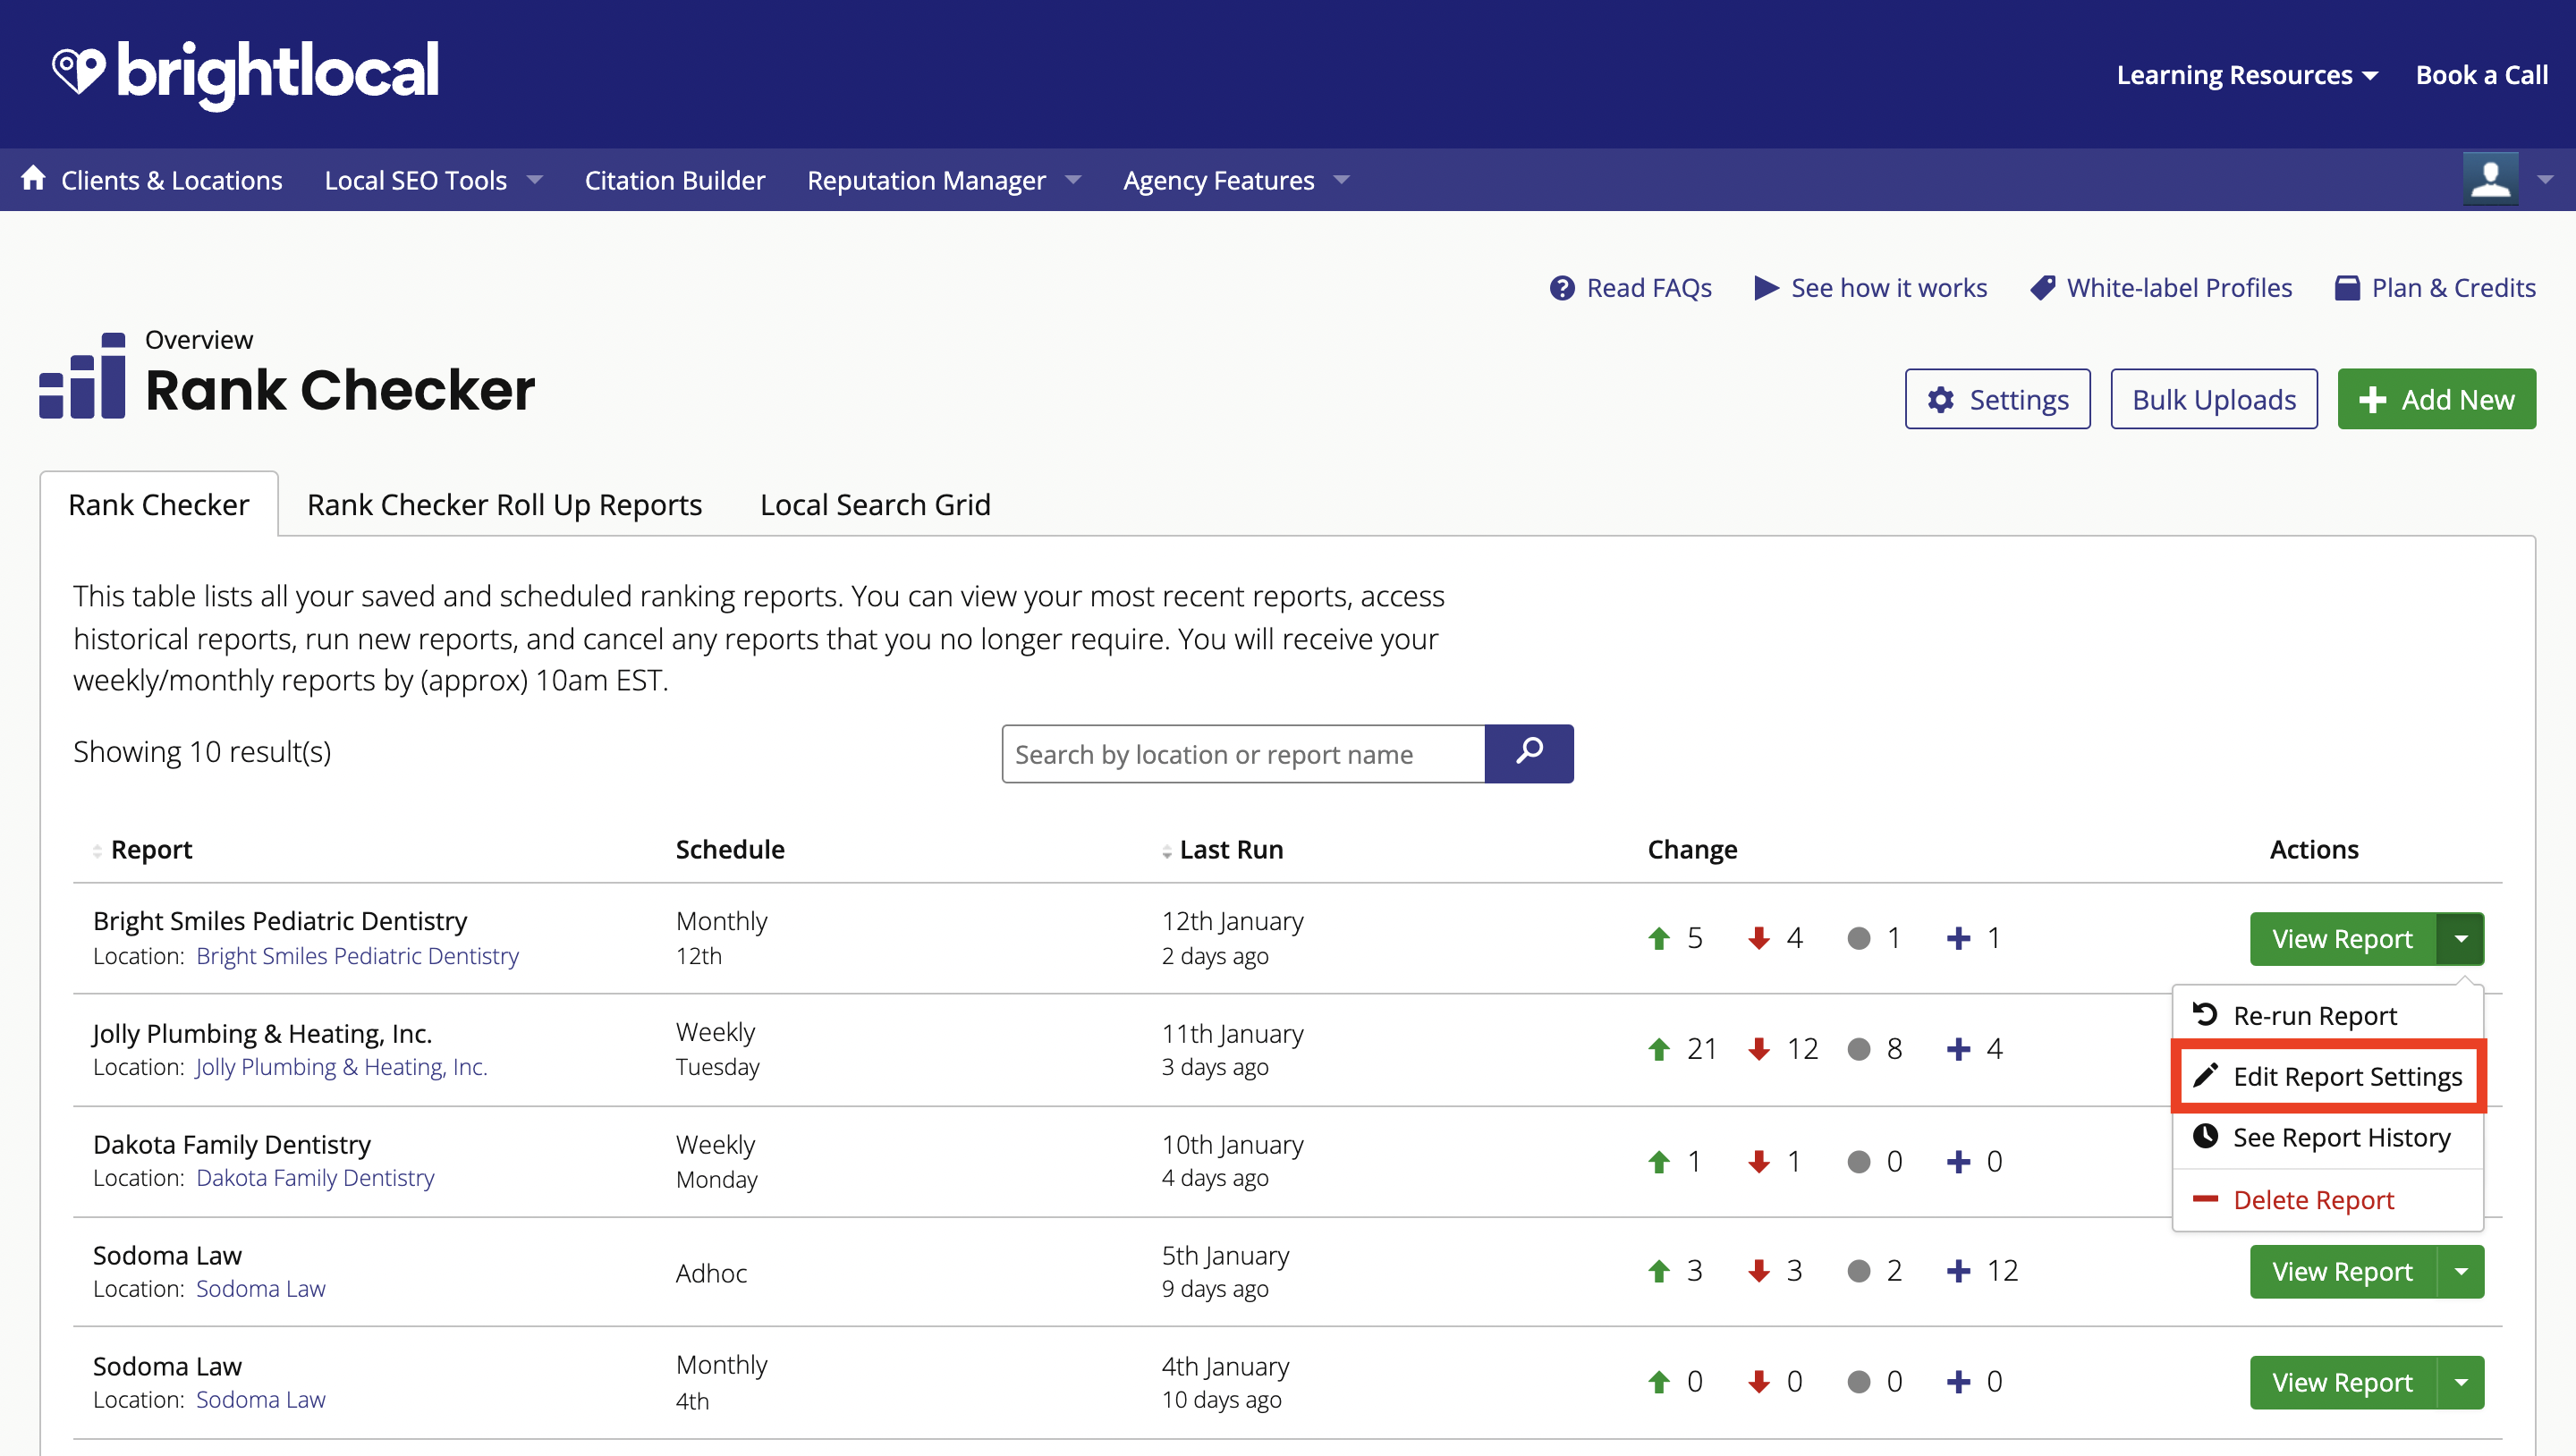Click the Add New button
This screenshot has width=2576, height=1456.
tap(2436, 399)
